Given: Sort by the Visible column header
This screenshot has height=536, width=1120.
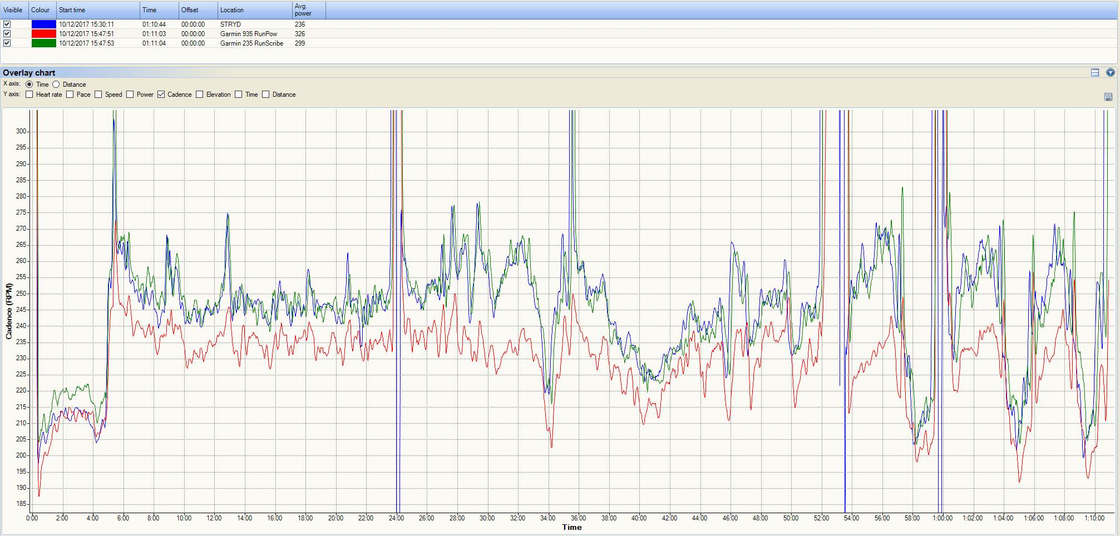Looking at the screenshot, I should tap(14, 10).
